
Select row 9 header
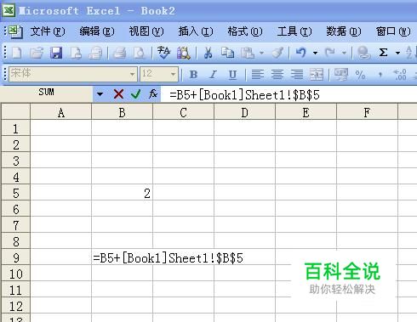pyautogui.click(x=16, y=257)
